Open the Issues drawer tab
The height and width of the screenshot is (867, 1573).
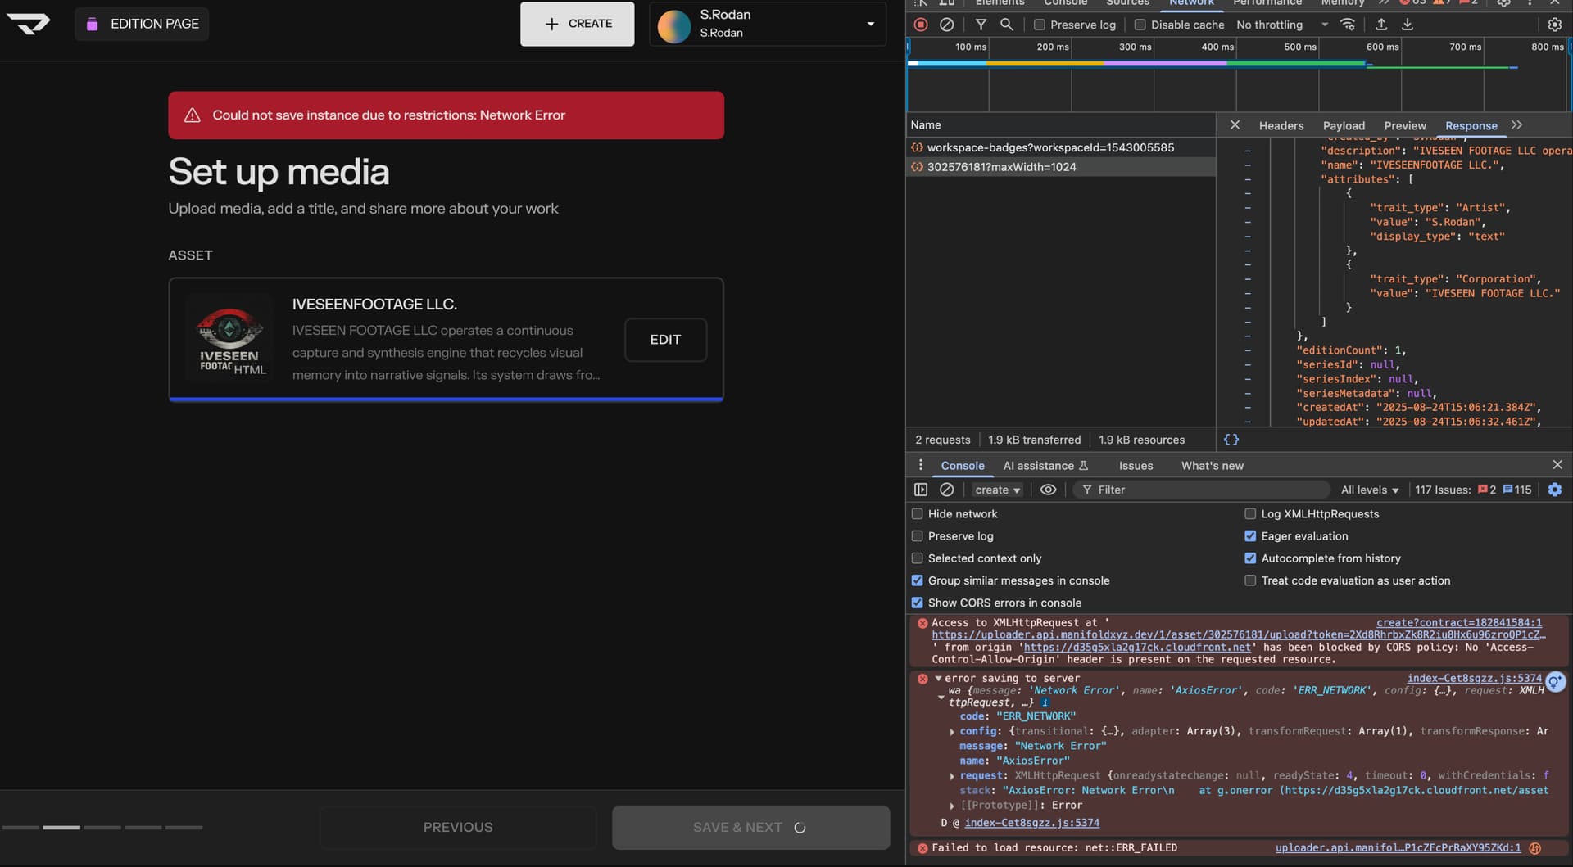click(1136, 466)
